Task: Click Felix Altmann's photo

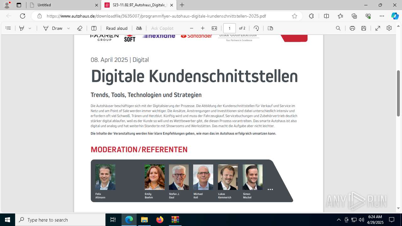Action: coord(105,177)
